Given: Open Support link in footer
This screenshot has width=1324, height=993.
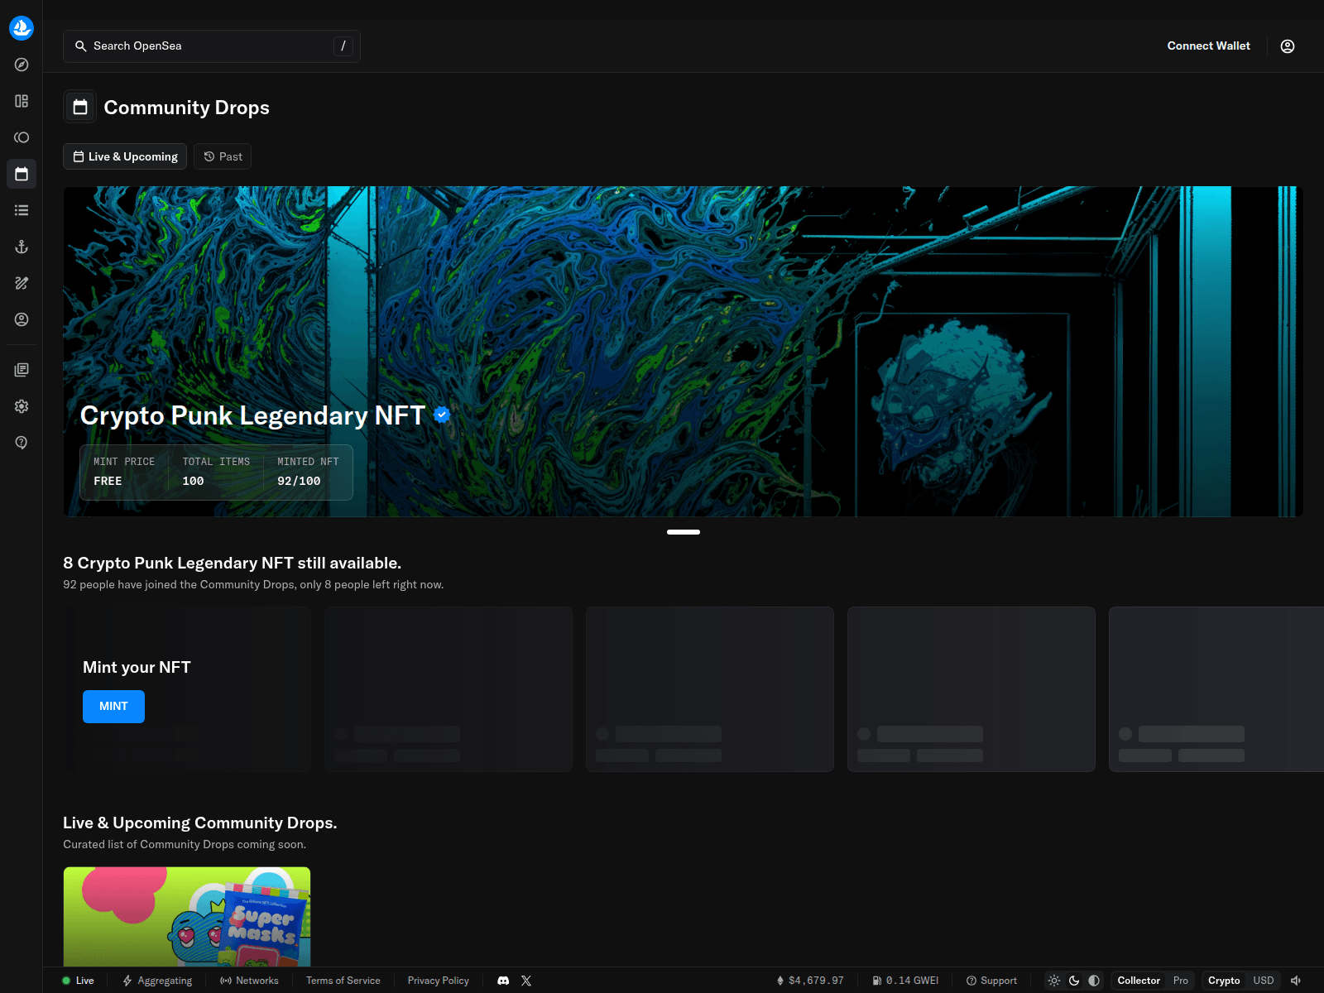Looking at the screenshot, I should click(991, 981).
